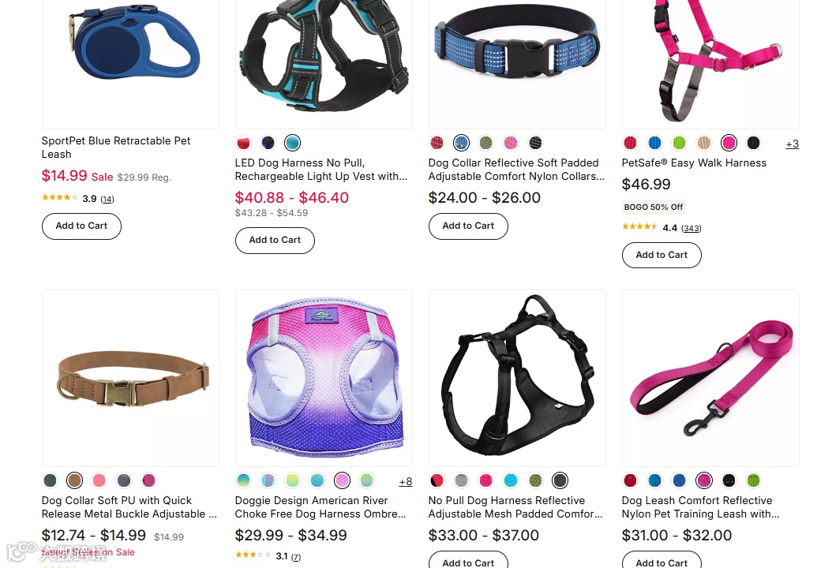
Task: Add SportPet Blue Retractable Leash to cart
Action: 81,226
